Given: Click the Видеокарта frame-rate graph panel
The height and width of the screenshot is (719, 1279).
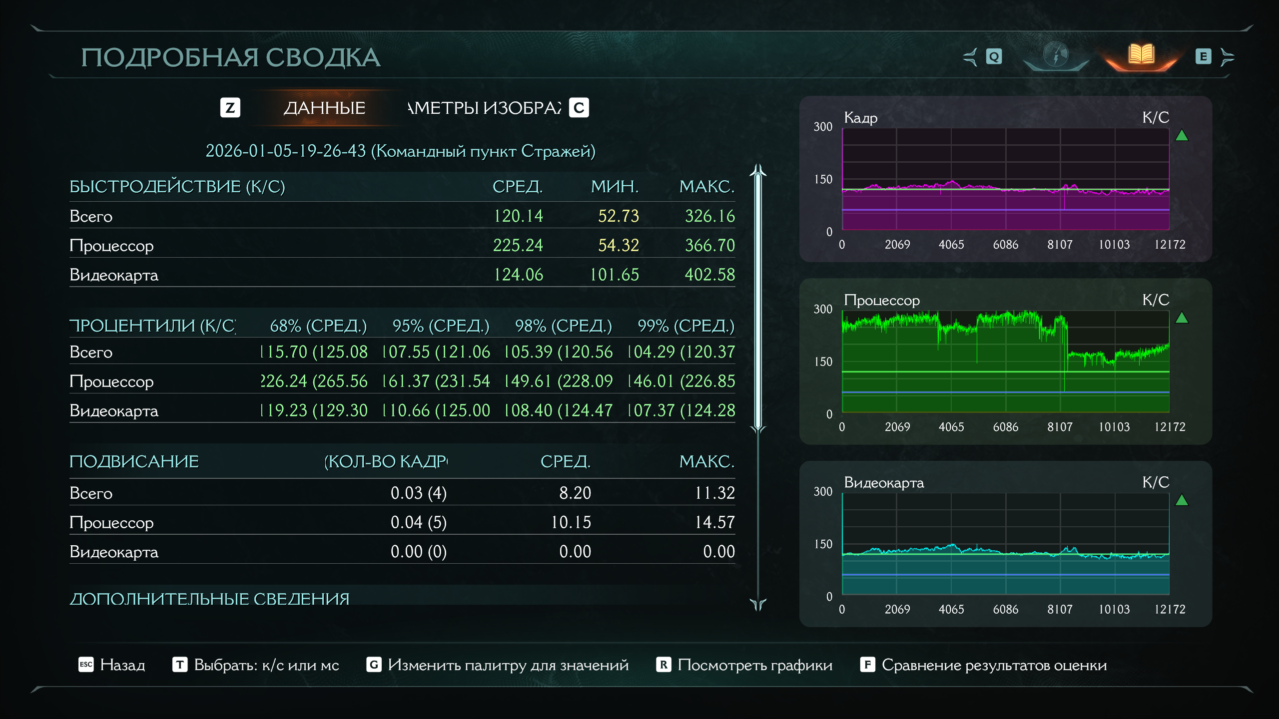Looking at the screenshot, I should point(1005,544).
